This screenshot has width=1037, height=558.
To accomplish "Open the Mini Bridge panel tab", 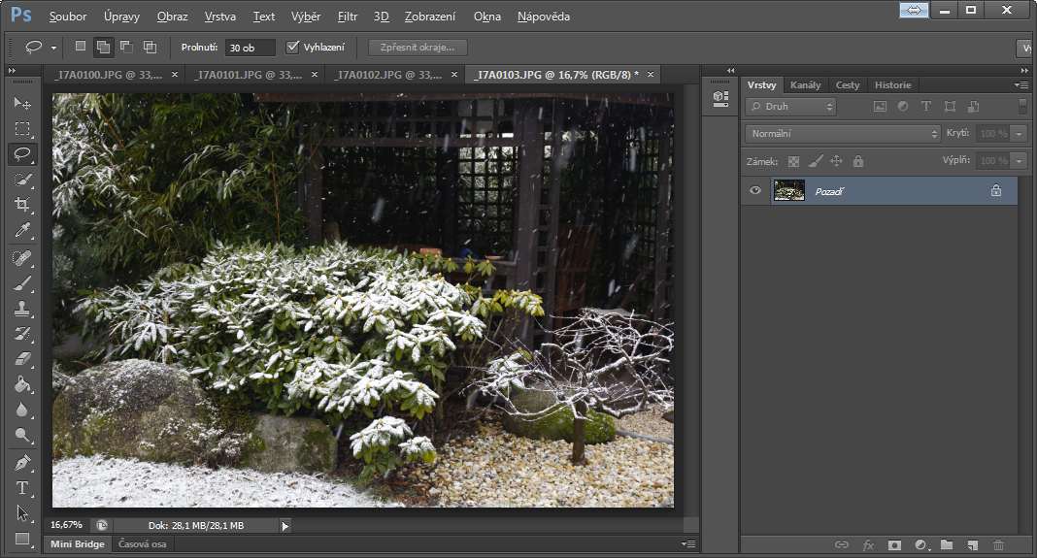I will click(x=80, y=544).
